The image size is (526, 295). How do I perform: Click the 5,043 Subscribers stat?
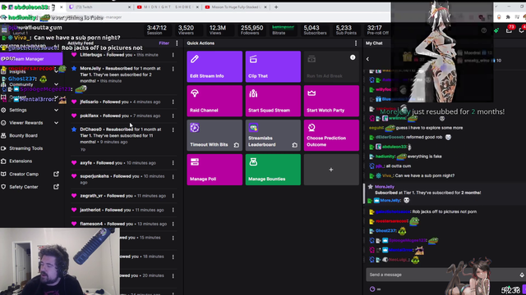click(x=315, y=29)
